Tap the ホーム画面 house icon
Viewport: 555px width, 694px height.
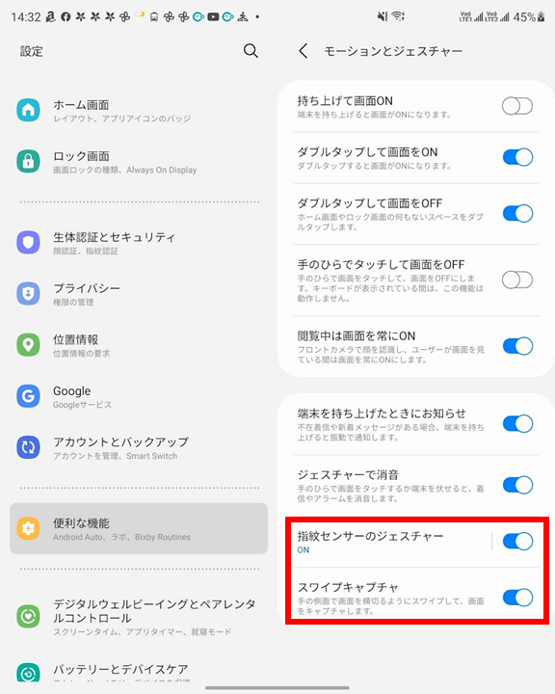(28, 110)
